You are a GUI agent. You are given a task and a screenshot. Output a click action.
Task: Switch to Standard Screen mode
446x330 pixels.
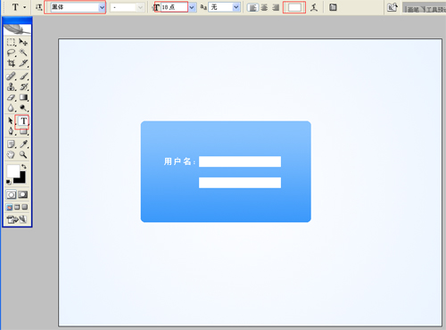(x=9, y=207)
